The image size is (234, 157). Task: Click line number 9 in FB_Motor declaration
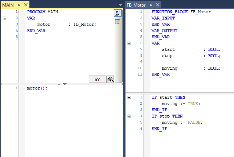(141, 62)
